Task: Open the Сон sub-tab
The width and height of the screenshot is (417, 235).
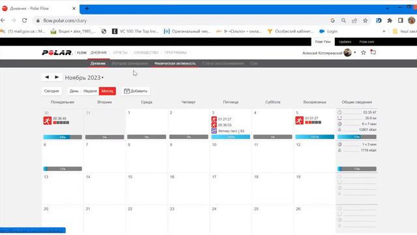Action: point(253,63)
